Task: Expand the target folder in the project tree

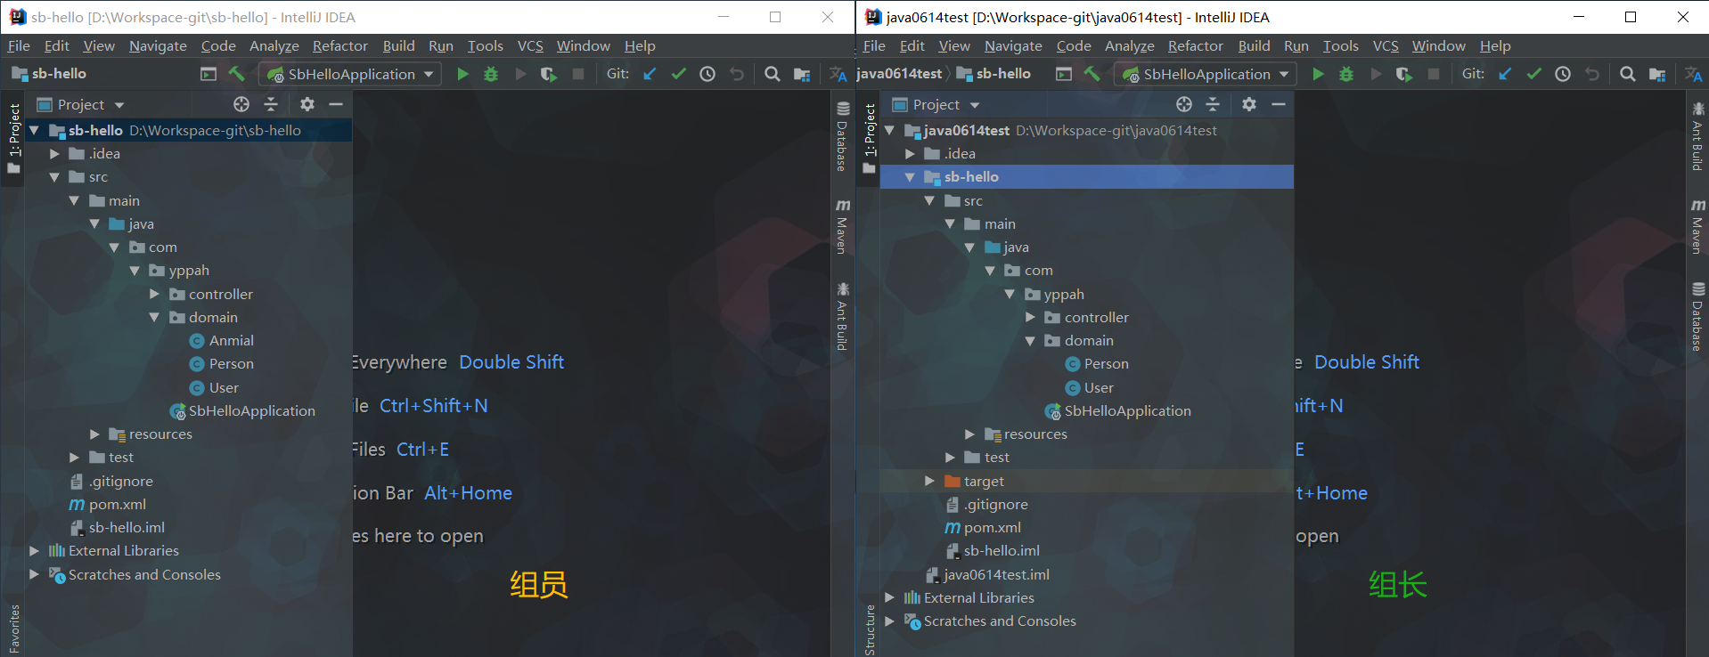Action: click(x=929, y=481)
